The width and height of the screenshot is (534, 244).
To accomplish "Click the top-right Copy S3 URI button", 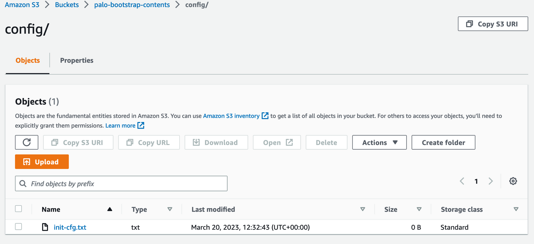I will coord(493,24).
